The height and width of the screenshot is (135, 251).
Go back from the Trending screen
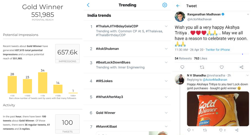tap(88, 5)
